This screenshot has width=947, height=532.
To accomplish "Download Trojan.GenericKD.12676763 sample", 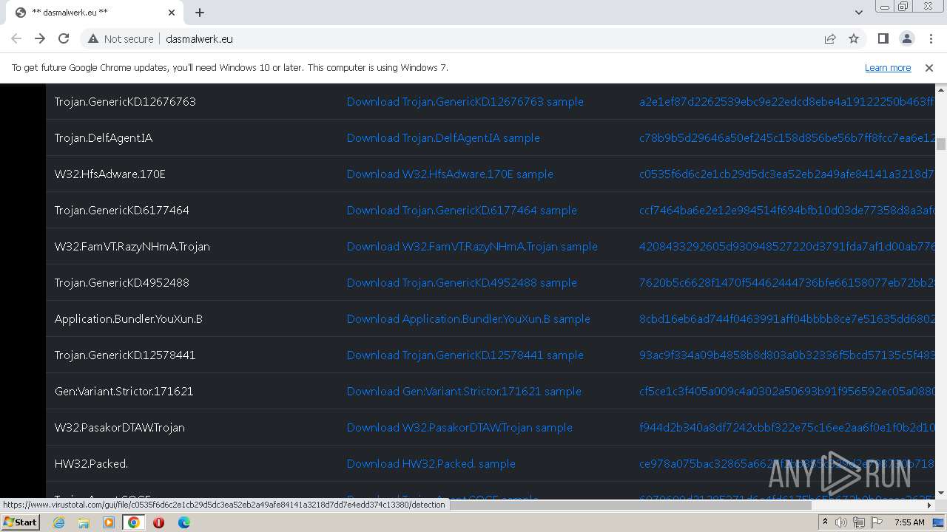I will (465, 101).
